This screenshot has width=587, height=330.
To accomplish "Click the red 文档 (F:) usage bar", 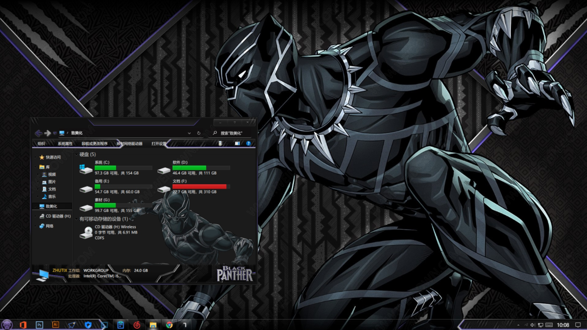I will 201,187.
